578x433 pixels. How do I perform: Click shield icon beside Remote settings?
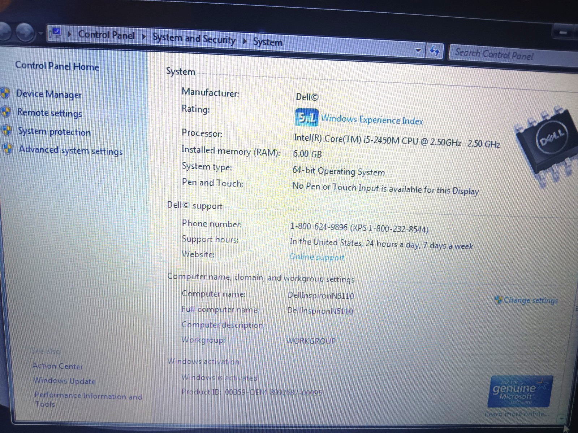pos(5,111)
